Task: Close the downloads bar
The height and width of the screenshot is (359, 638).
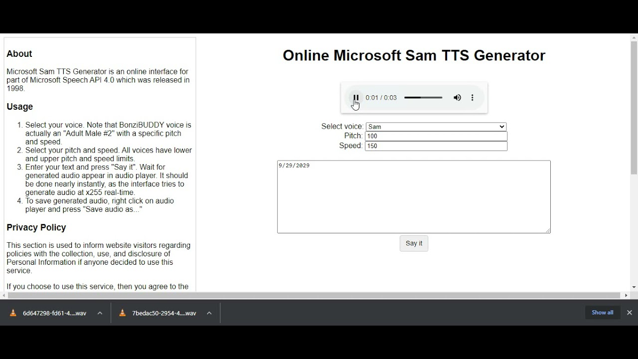Action: pyautogui.click(x=630, y=313)
